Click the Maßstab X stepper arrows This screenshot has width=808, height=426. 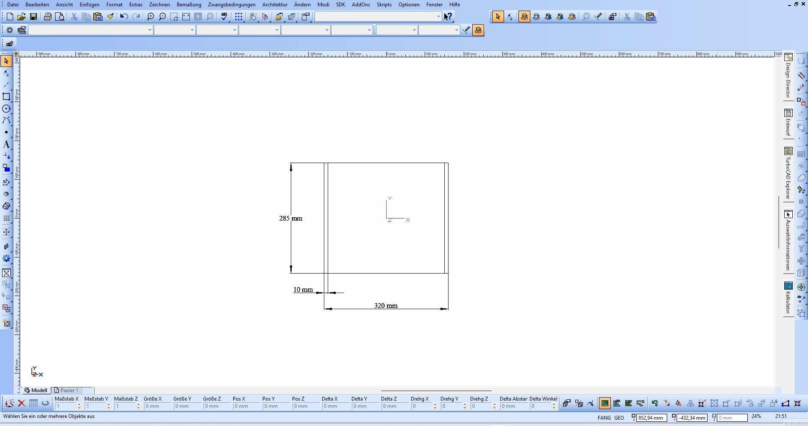[79, 406]
